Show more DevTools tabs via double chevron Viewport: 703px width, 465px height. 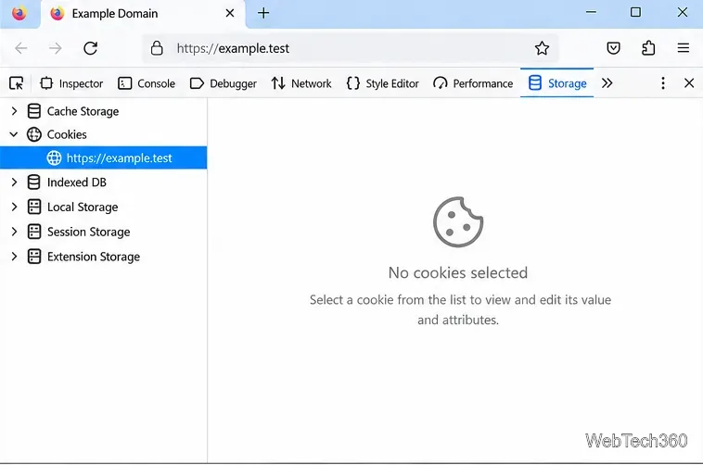607,83
